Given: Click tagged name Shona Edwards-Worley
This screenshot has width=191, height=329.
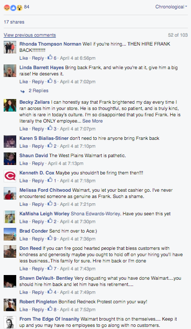Looking at the screenshot, I should [95, 214].
